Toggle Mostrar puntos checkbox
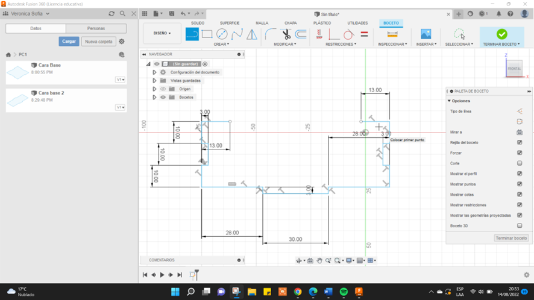This screenshot has width=534, height=300. point(520,184)
